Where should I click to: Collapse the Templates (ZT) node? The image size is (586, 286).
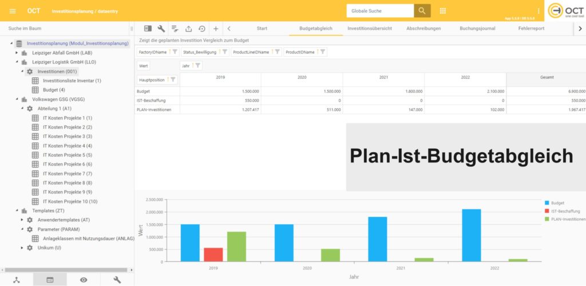17,210
